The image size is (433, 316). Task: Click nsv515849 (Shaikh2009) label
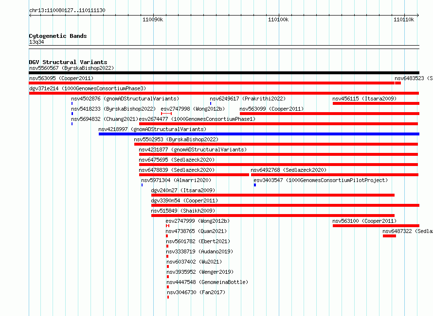click(183, 211)
